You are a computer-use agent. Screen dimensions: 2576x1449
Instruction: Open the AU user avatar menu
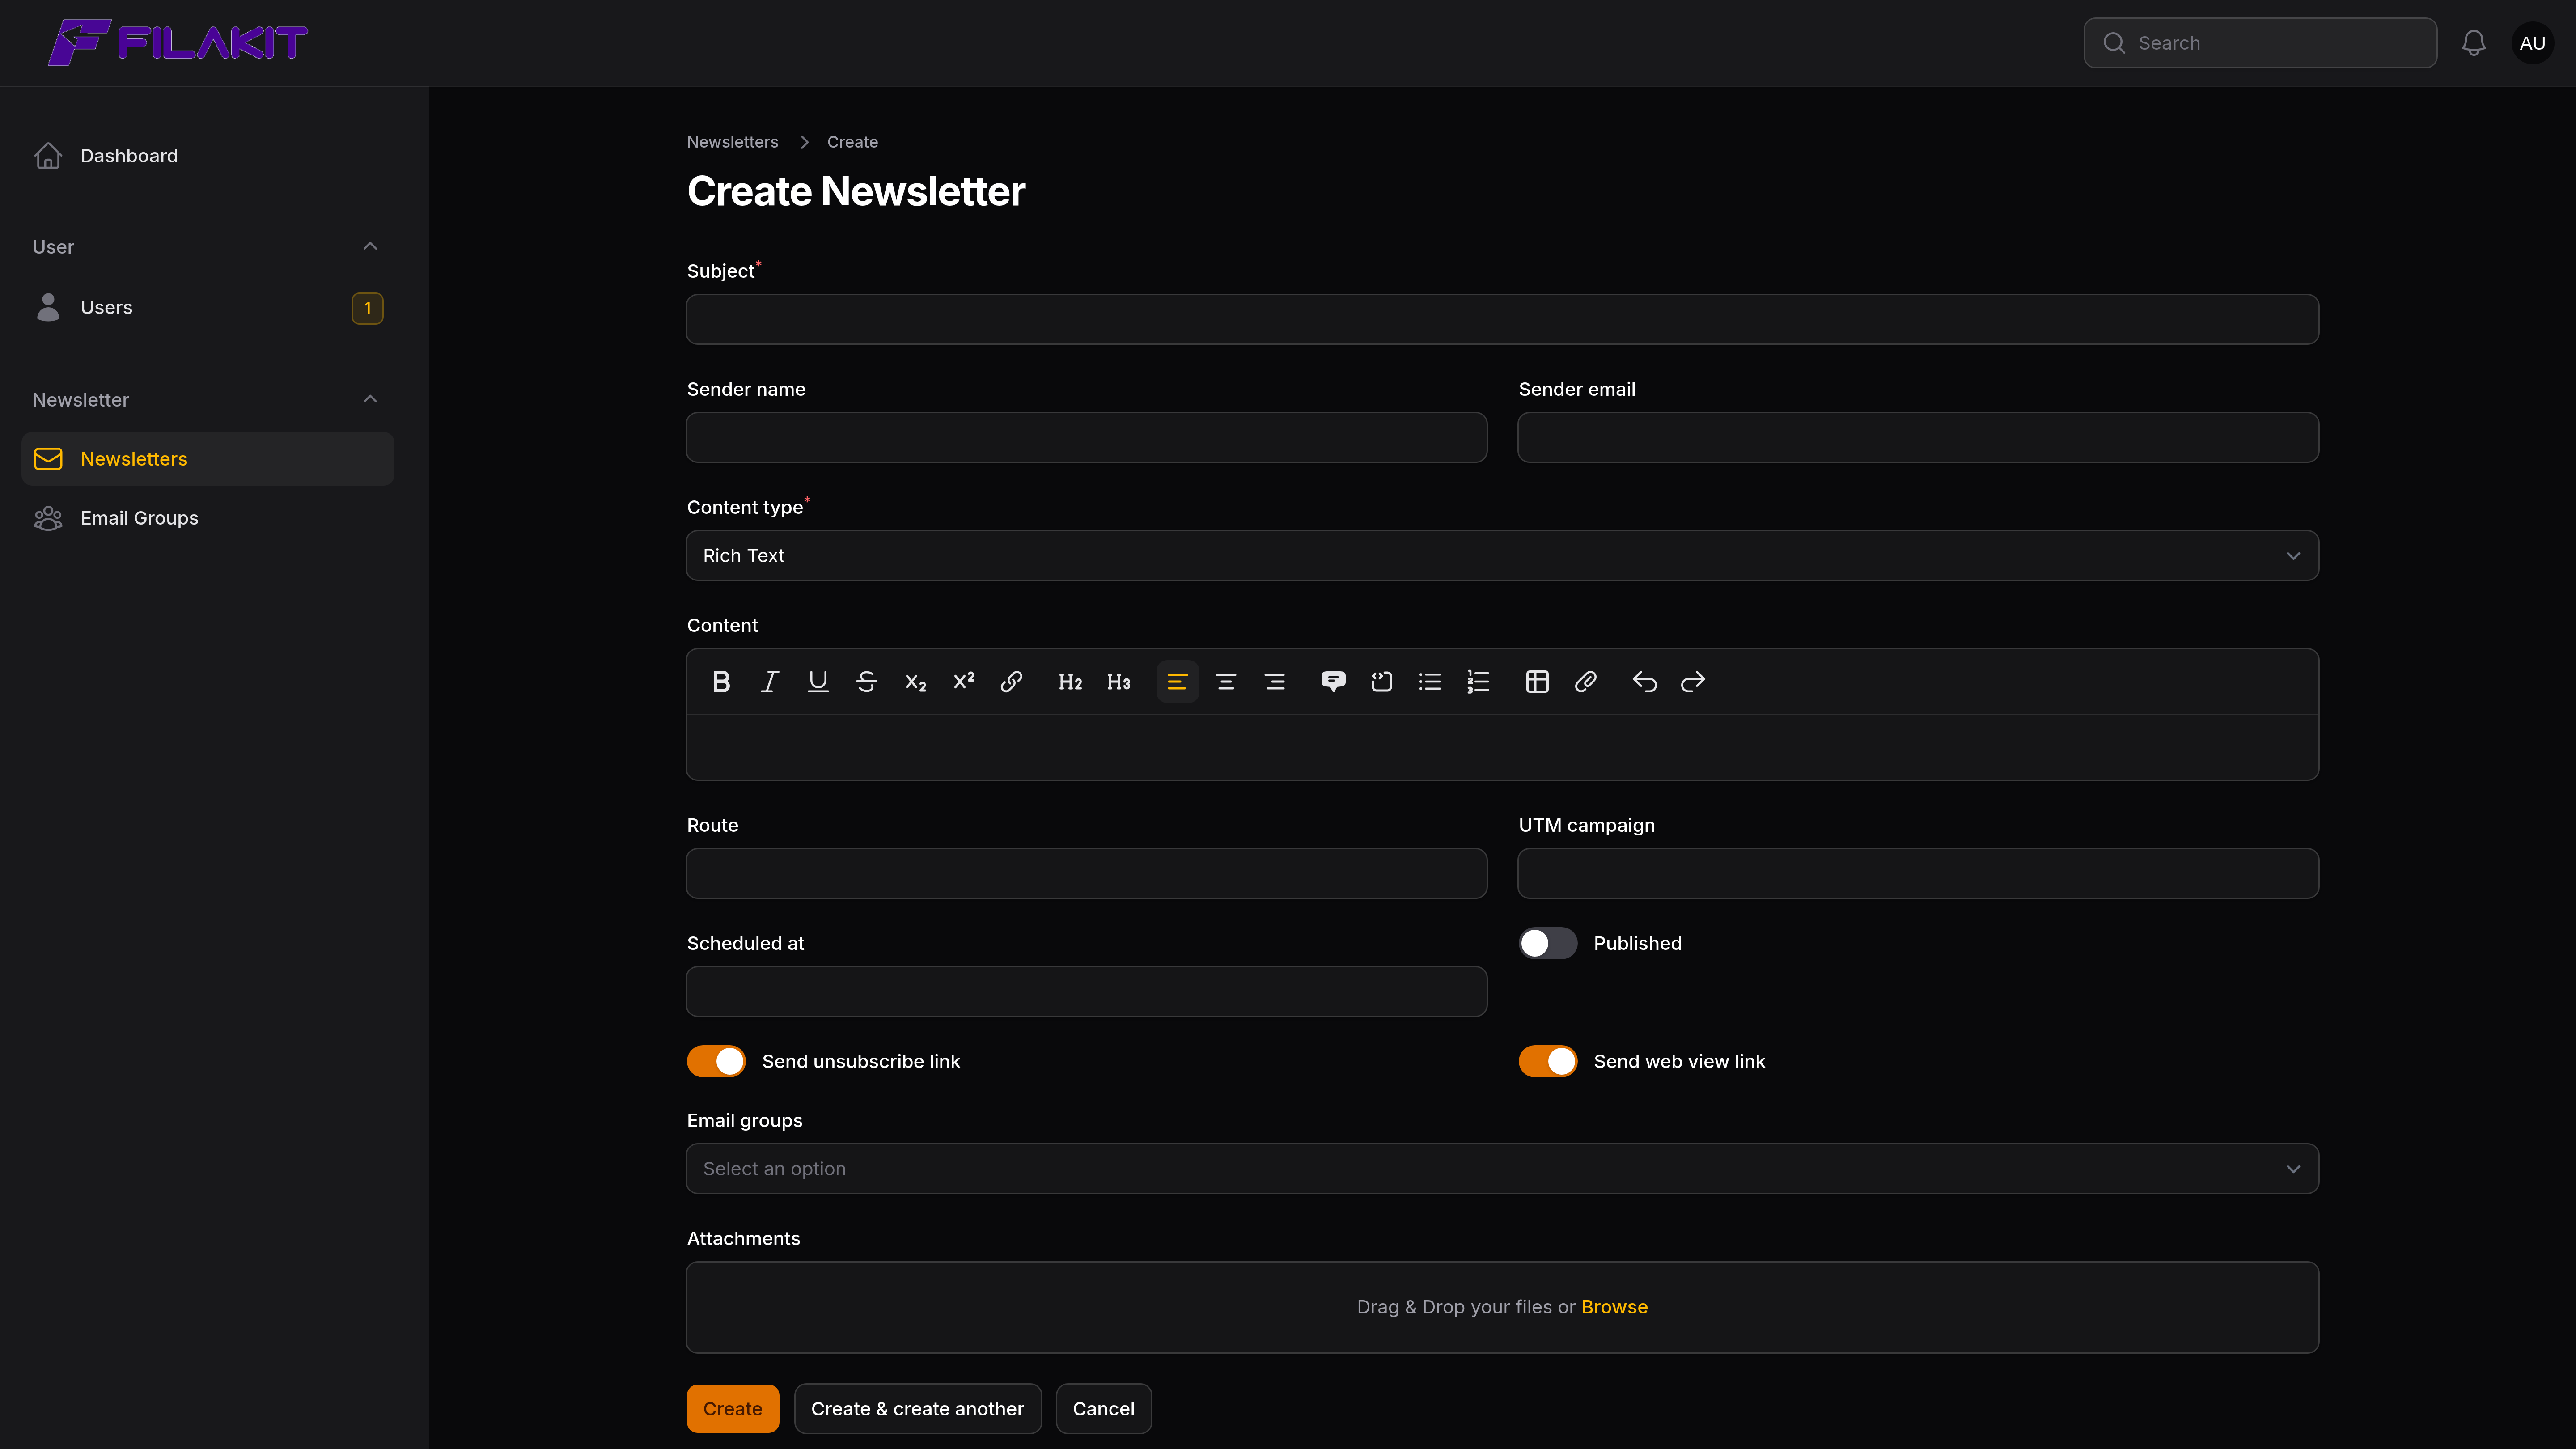click(2532, 43)
